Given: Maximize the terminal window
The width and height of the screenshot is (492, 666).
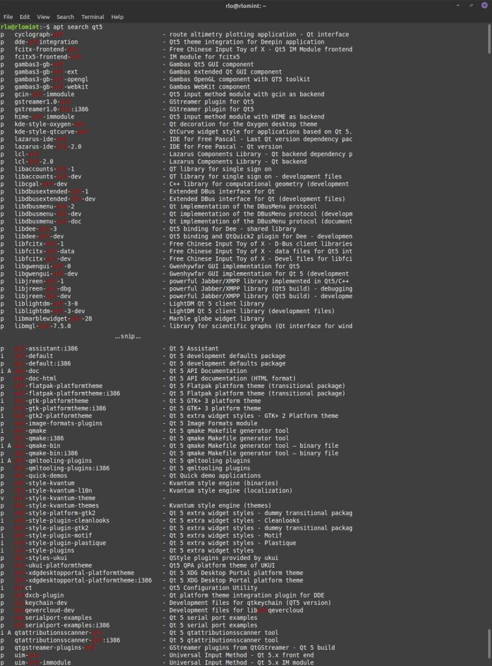Looking at the screenshot, I should (x=471, y=5).
